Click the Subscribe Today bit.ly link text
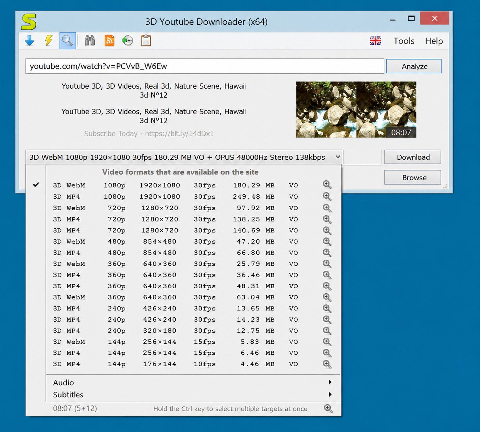 pos(149,134)
